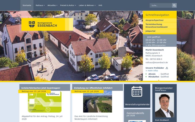Open the Schülerfahrkarten jetzt beantragen article
Image resolution: width=195 pixels, height=122 pixels.
click(x=41, y=88)
